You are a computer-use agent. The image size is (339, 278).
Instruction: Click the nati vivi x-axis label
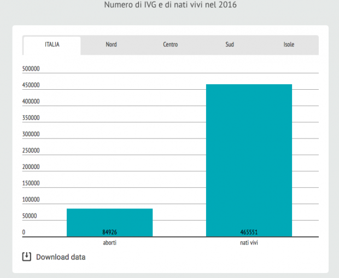pyautogui.click(x=249, y=242)
